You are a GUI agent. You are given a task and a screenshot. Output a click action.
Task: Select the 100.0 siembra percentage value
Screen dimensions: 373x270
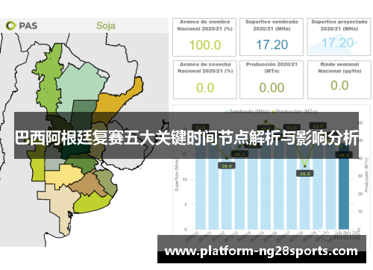[x=205, y=45]
